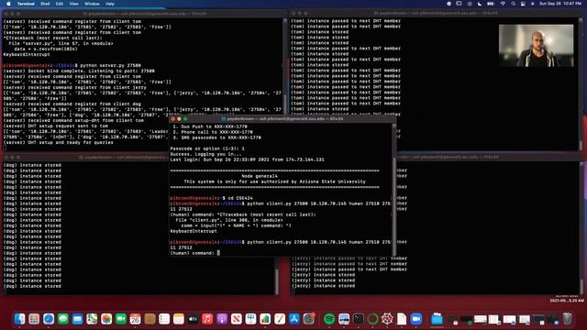Open Wi-Fi status in the menu bar
The width and height of the screenshot is (587, 330).
pos(503,4)
